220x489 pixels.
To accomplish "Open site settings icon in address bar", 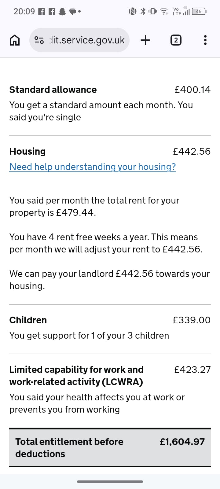I will tap(39, 40).
